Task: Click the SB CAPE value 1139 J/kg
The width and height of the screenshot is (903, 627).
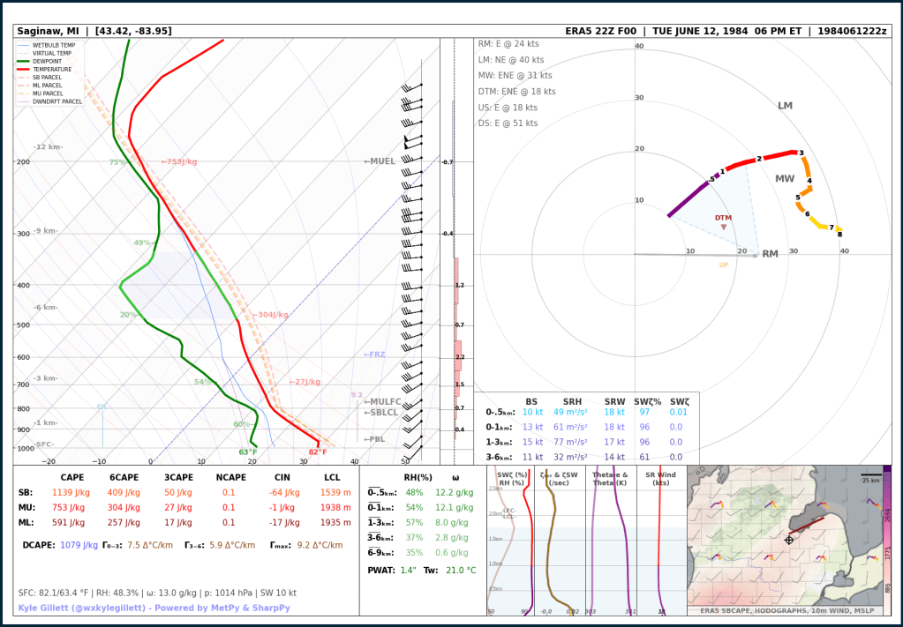Action: point(69,492)
